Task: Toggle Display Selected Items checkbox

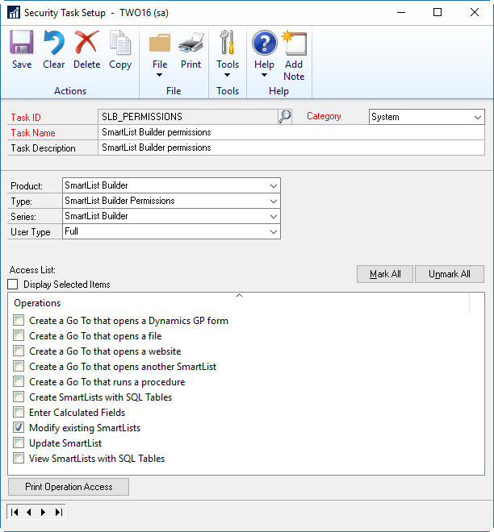Action: coord(13,285)
